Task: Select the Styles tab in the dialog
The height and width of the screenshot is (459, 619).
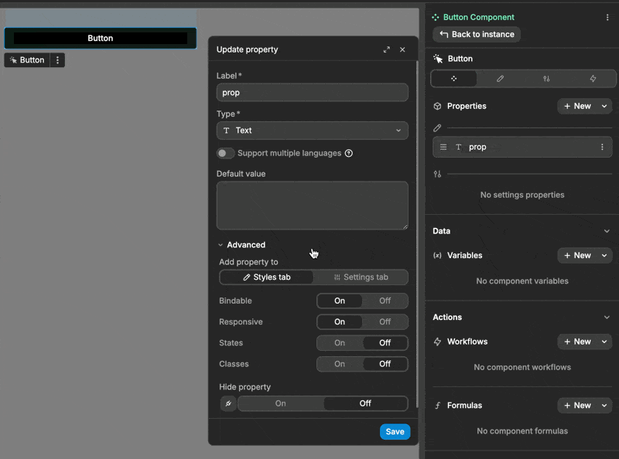Action: click(266, 277)
